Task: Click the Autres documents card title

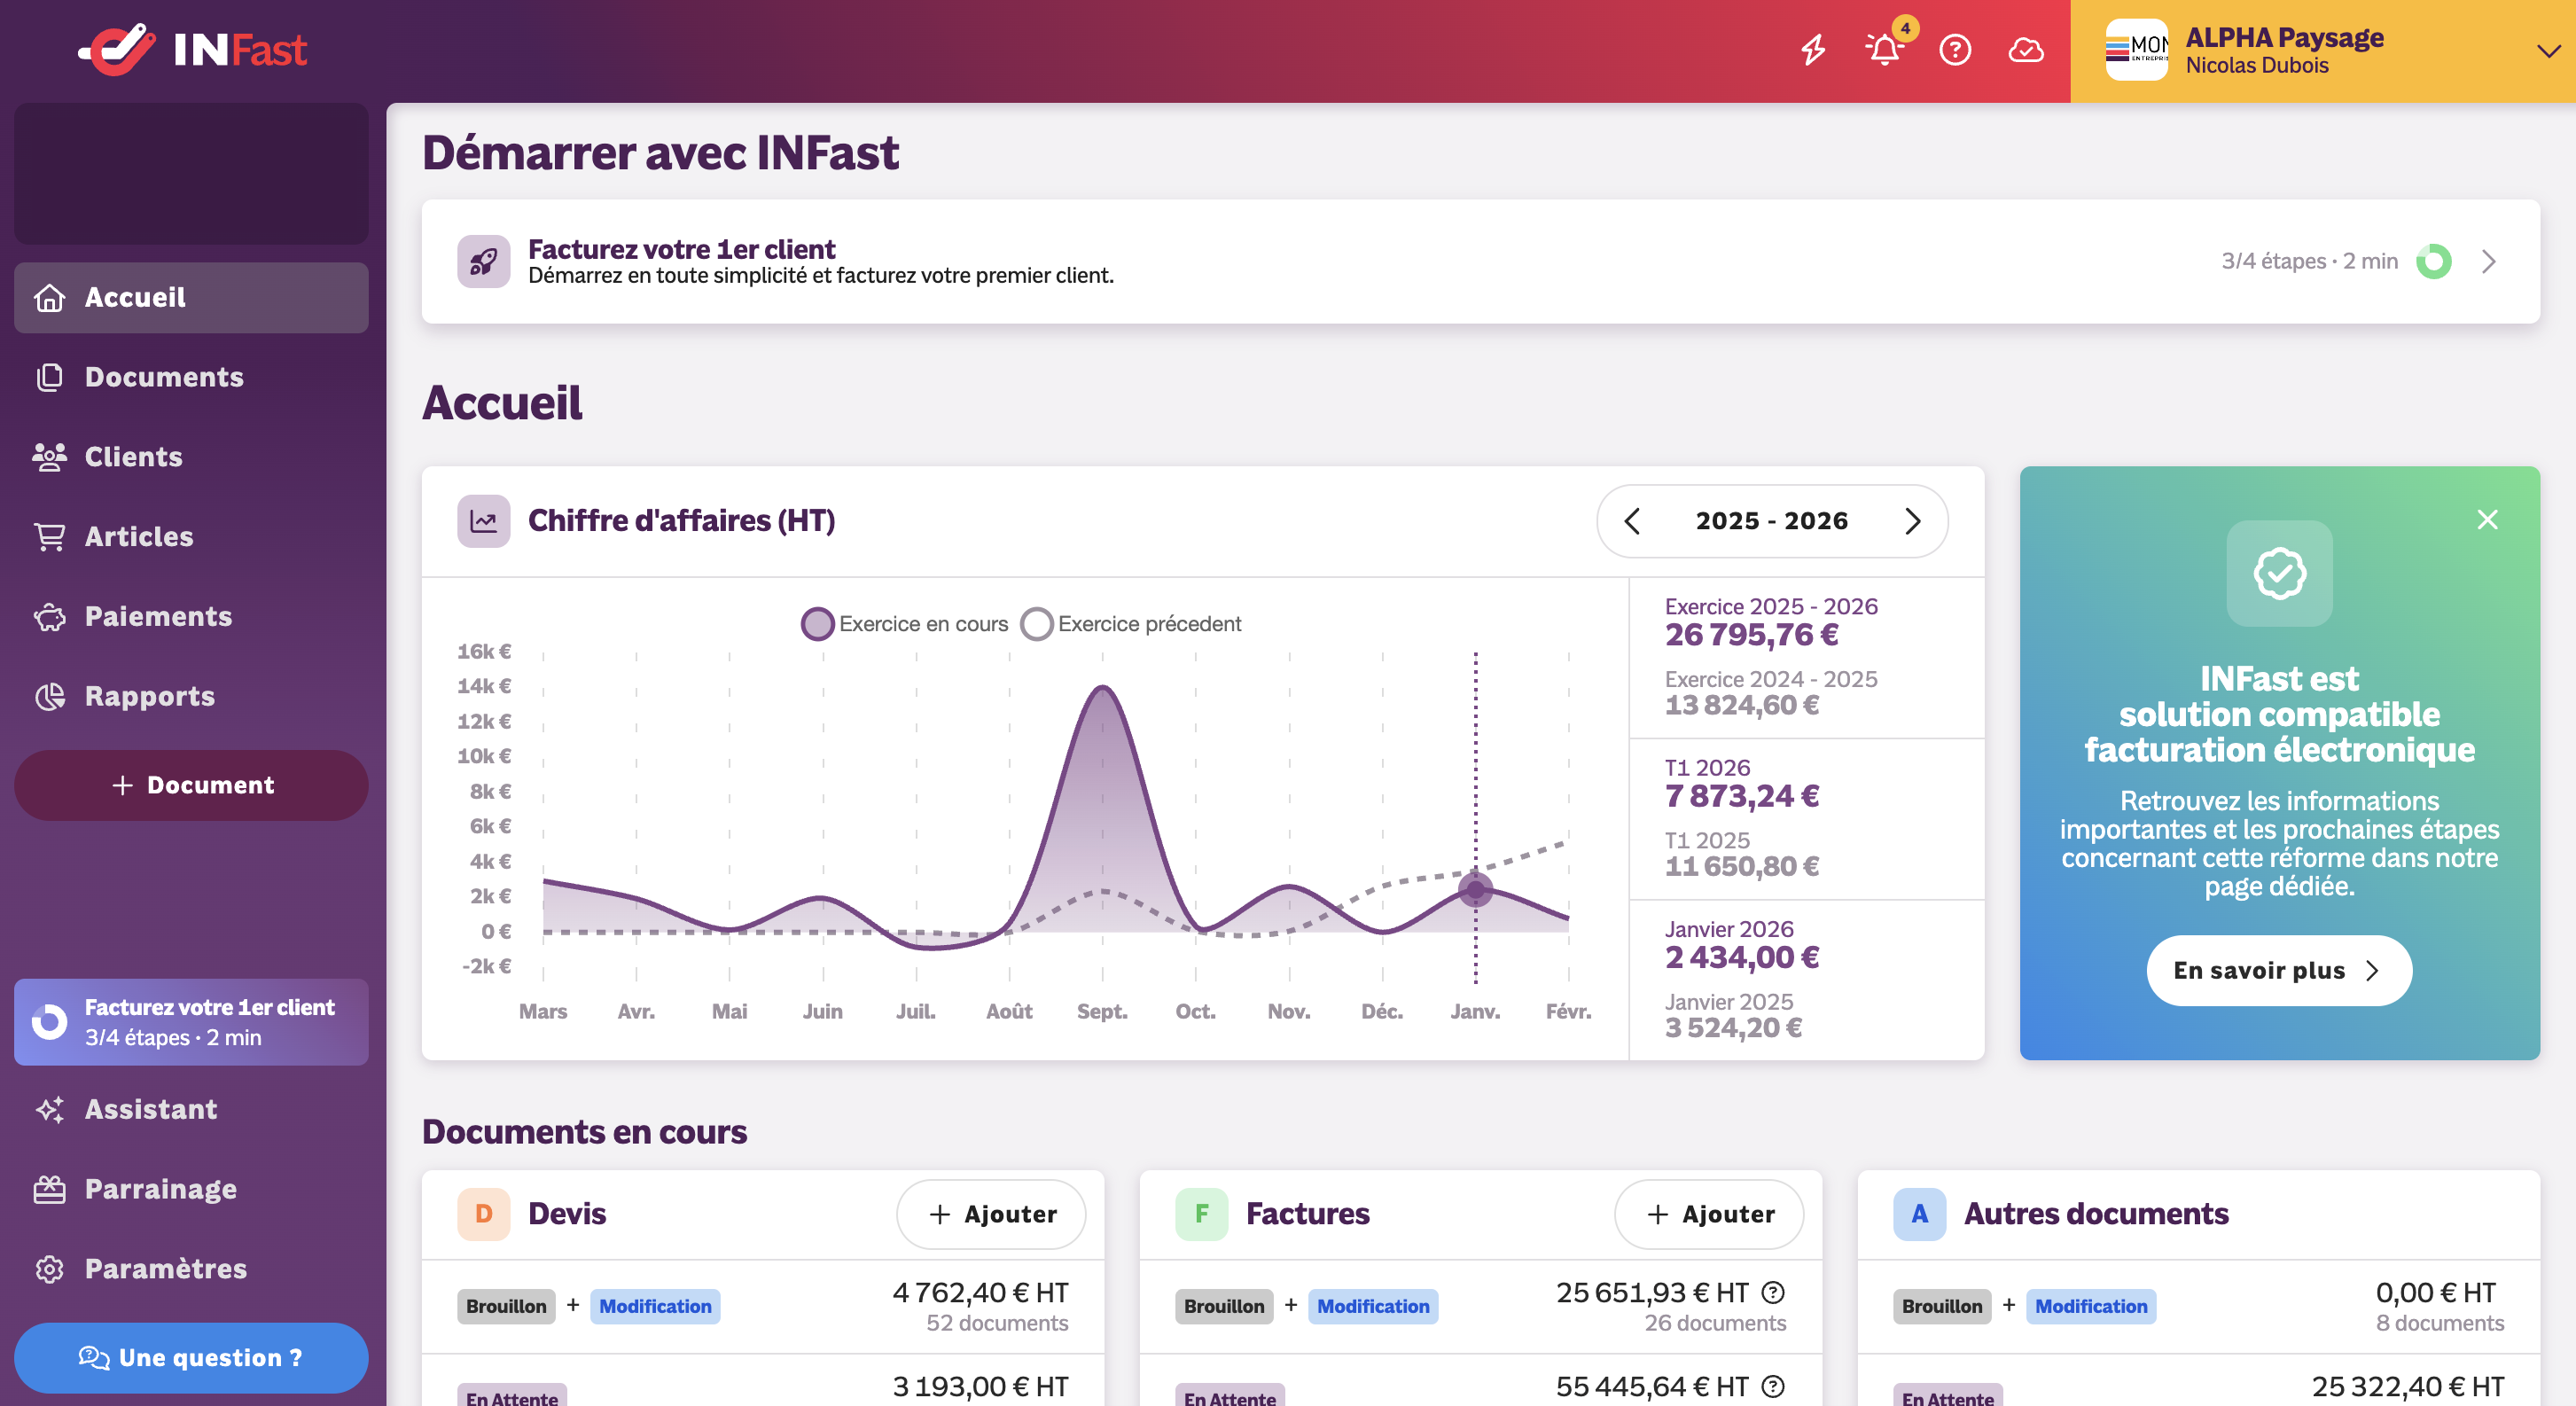Action: click(2096, 1214)
